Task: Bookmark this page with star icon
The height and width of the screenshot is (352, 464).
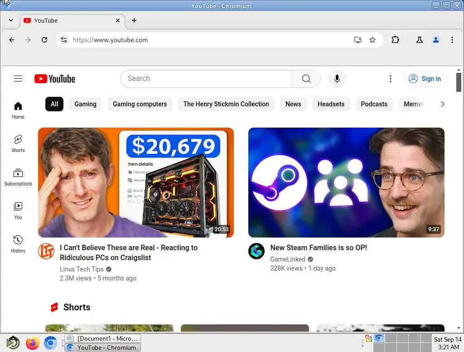Action: [372, 40]
